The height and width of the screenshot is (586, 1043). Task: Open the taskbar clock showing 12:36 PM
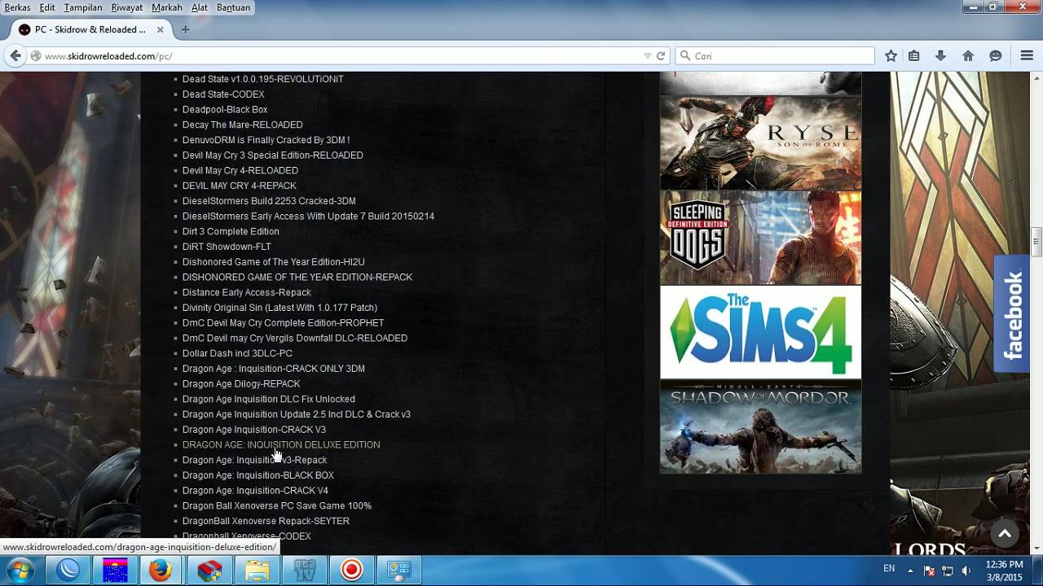(1004, 571)
